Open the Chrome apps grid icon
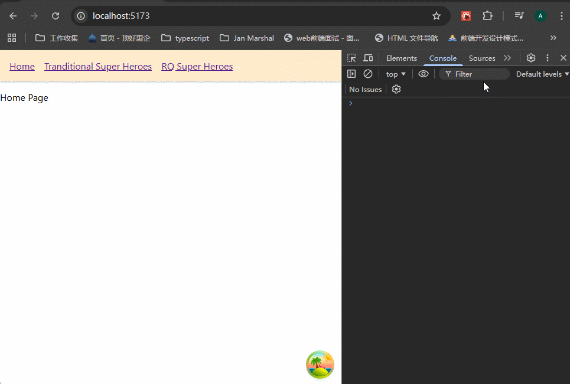570x384 pixels. point(12,38)
